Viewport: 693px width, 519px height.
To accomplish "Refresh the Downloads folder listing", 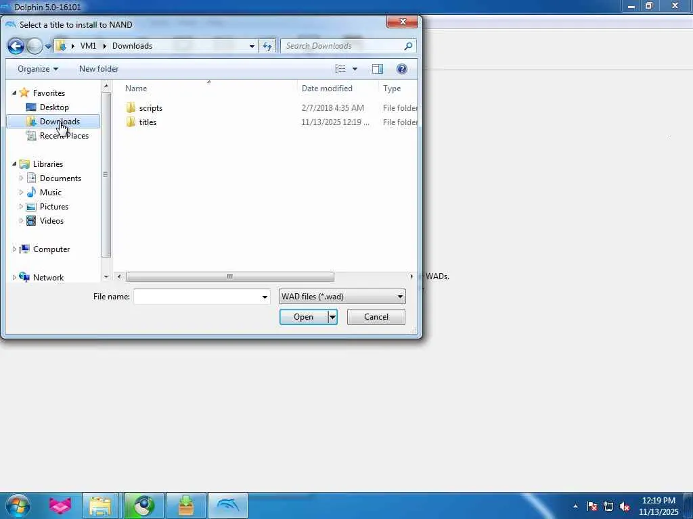I will click(267, 46).
